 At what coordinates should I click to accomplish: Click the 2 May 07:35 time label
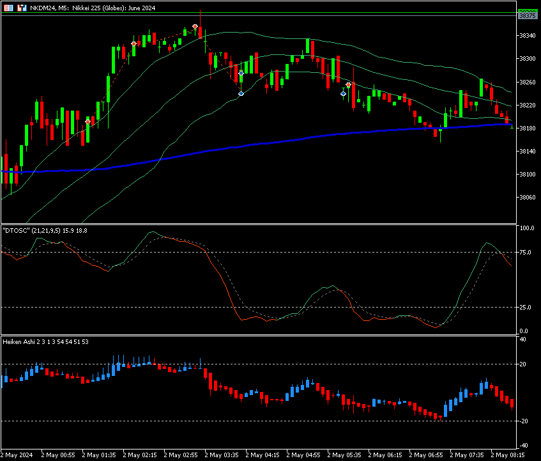(x=467, y=455)
